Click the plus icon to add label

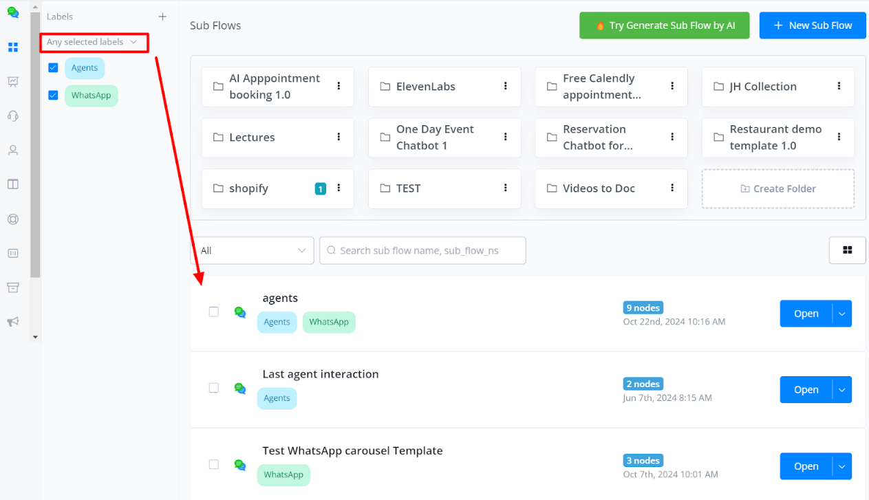point(162,17)
